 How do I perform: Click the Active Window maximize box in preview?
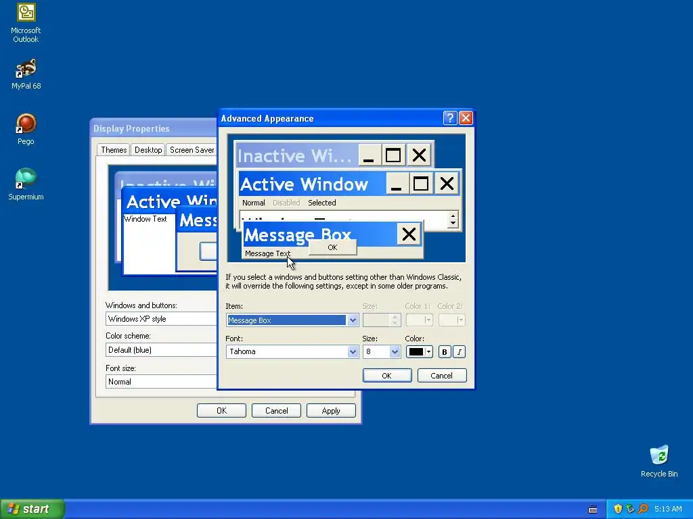[x=421, y=184]
